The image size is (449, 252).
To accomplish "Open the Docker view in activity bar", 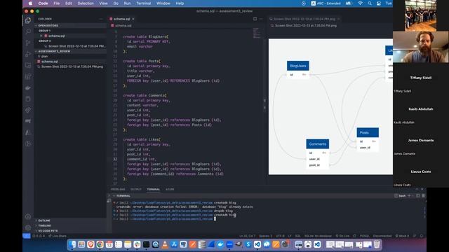I will (28, 87).
